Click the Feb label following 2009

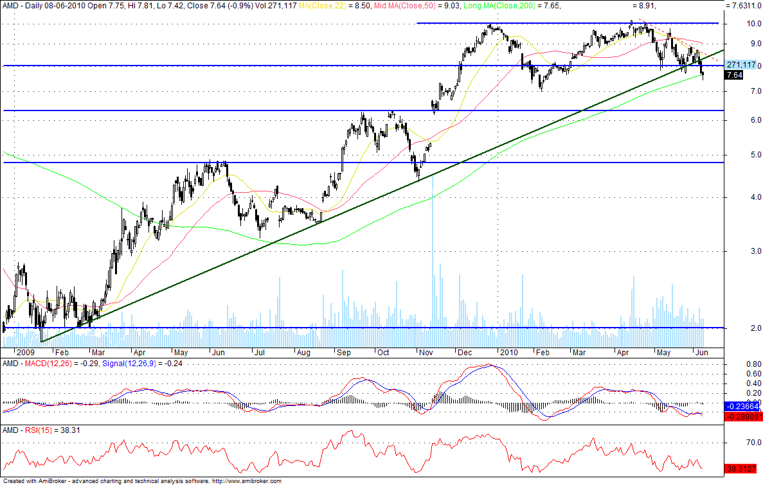coord(62,352)
